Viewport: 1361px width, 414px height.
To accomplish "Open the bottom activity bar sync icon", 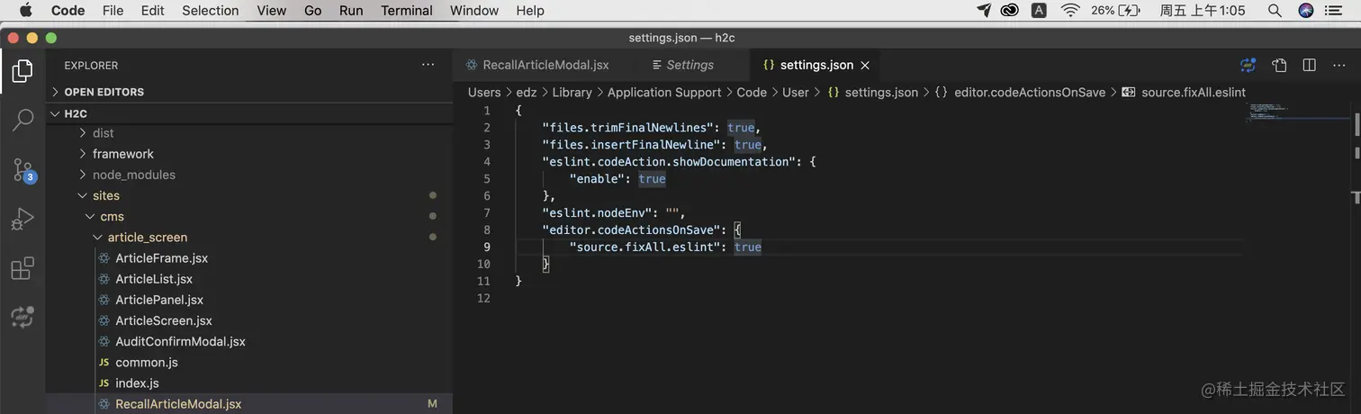I will (23, 317).
